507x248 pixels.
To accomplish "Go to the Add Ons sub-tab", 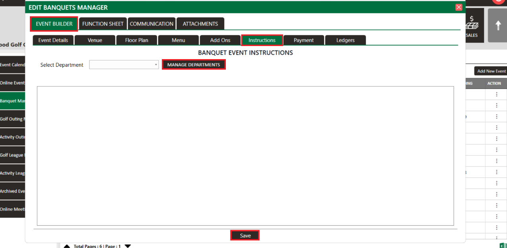I will (x=220, y=40).
